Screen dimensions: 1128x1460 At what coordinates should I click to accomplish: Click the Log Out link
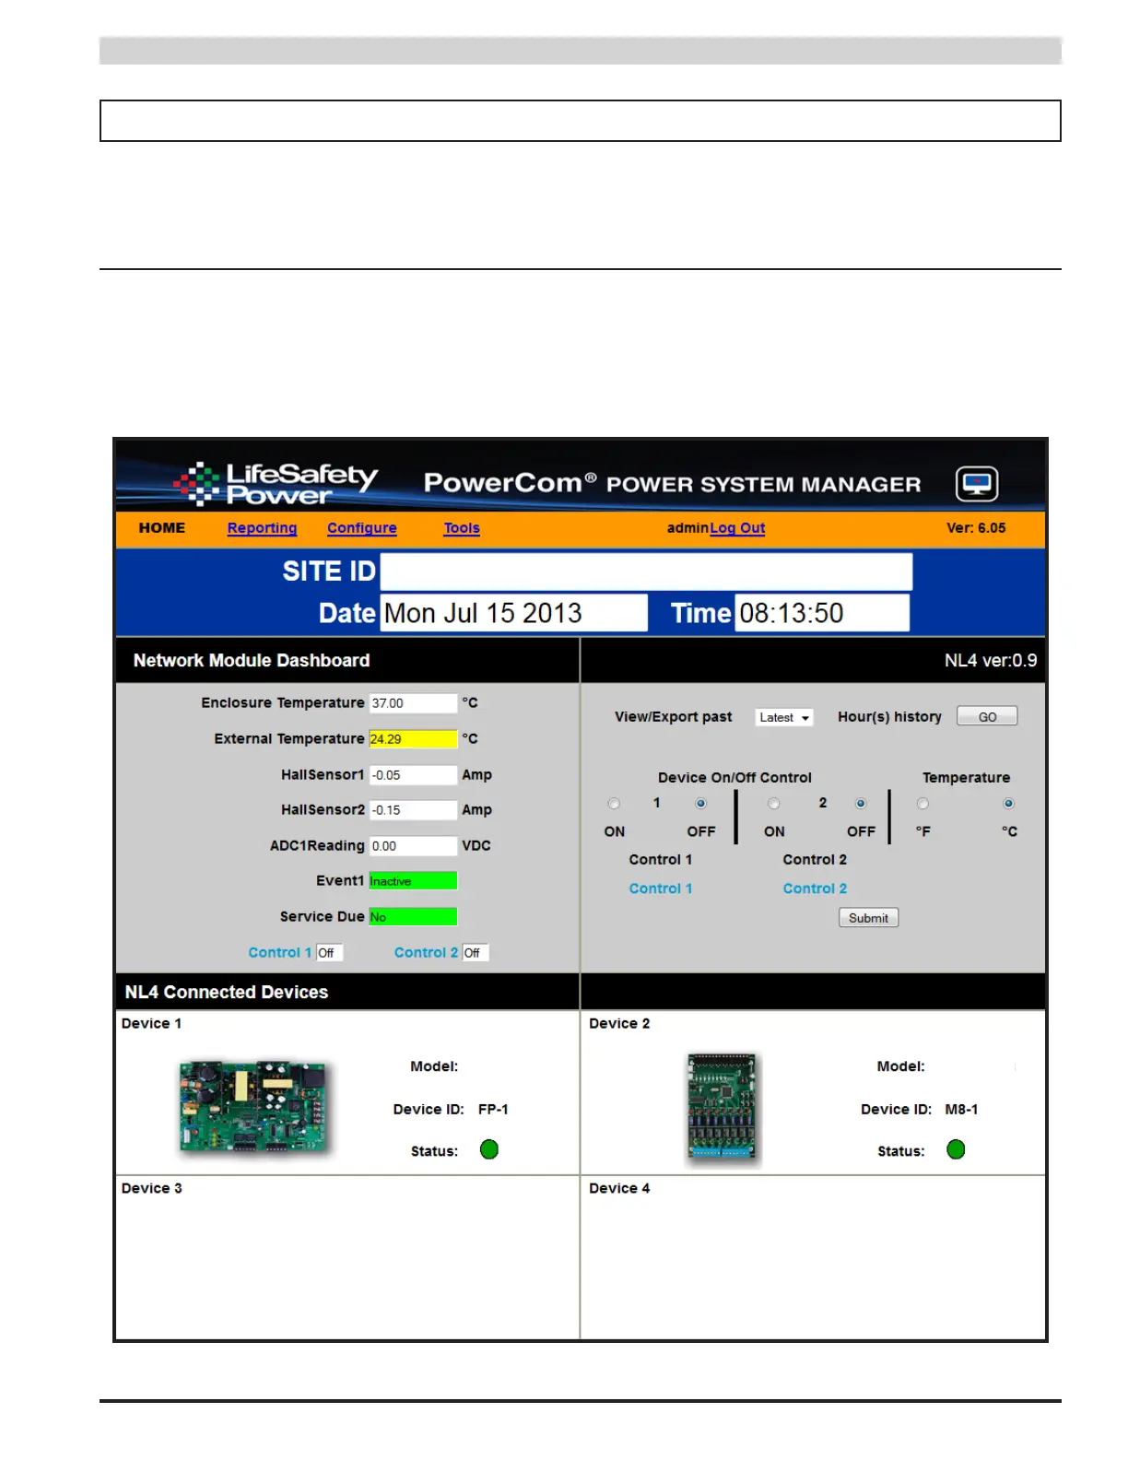(737, 528)
